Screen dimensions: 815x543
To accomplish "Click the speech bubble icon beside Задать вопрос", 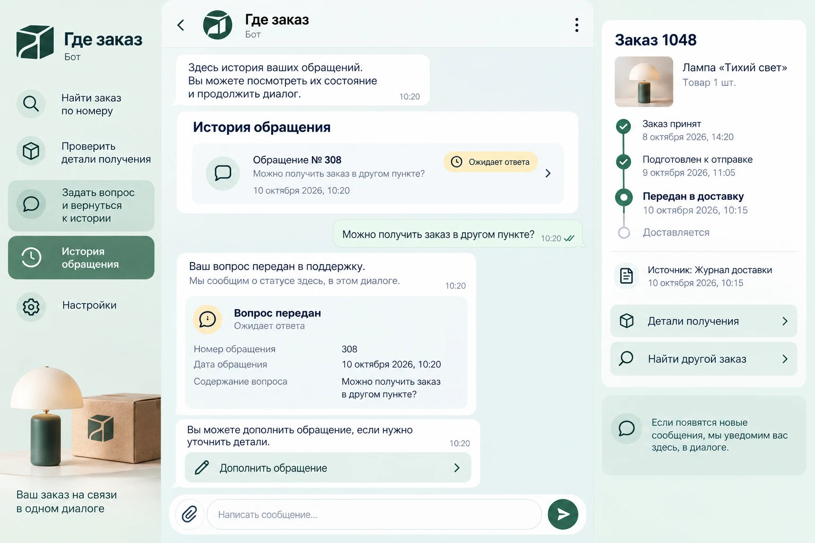I will 31,204.
